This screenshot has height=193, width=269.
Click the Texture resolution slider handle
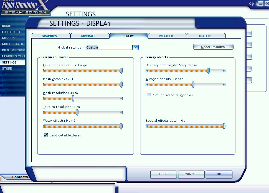click(x=77, y=112)
